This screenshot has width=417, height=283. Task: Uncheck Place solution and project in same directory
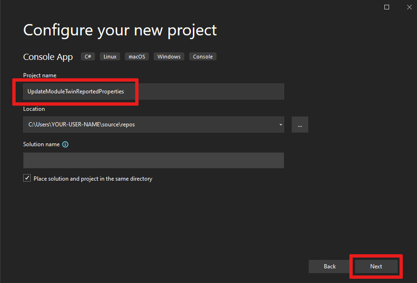click(x=27, y=179)
